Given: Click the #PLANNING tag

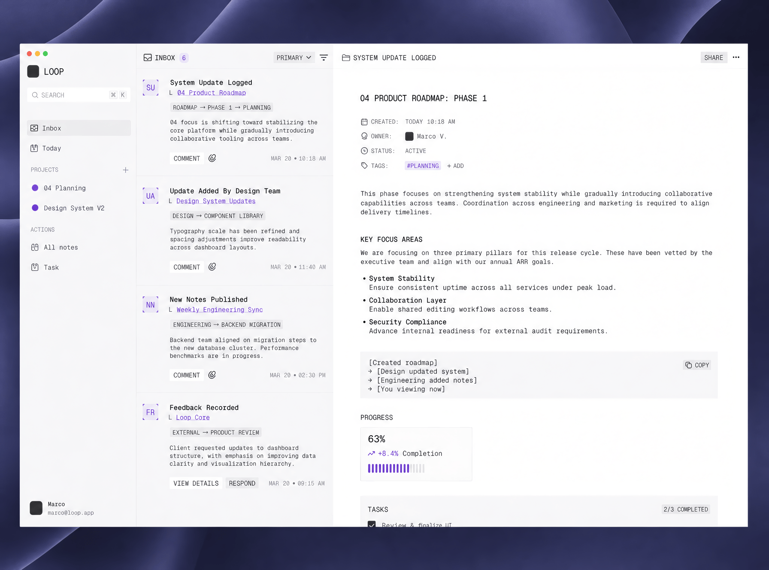Looking at the screenshot, I should pyautogui.click(x=423, y=166).
